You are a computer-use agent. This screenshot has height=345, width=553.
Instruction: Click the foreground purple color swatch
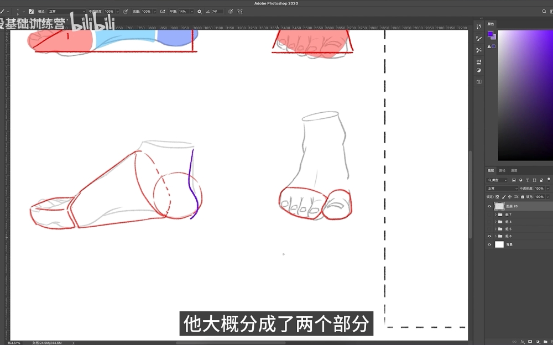tap(490, 34)
